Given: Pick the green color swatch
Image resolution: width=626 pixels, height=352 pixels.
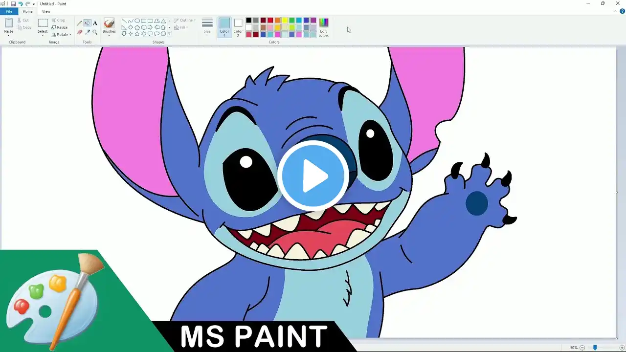Looking at the screenshot, I should point(292,20).
